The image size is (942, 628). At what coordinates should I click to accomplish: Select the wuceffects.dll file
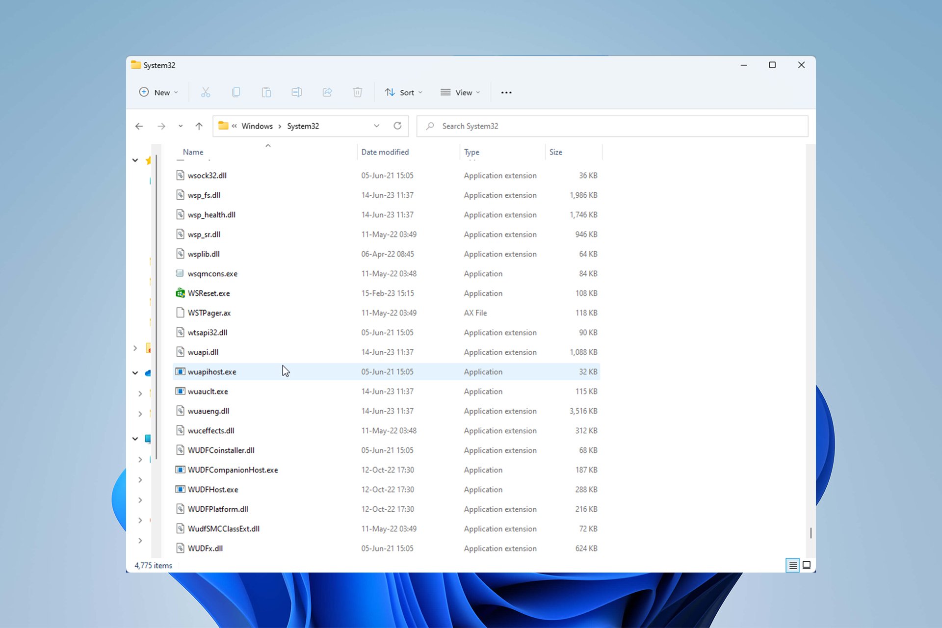point(387,430)
